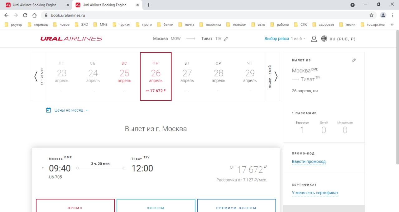The height and width of the screenshot is (212, 399).
Task: Open the СПб bookmark folder
Action: pyautogui.click(x=300, y=24)
